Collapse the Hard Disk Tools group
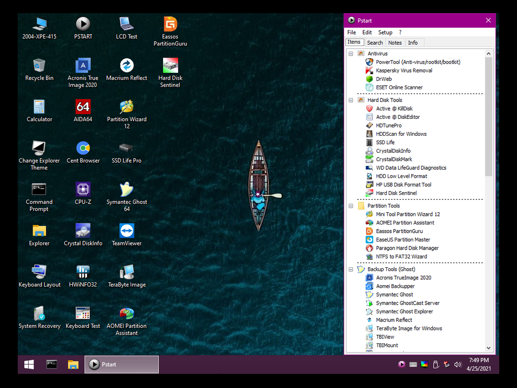This screenshot has height=388, width=517. tap(351, 100)
